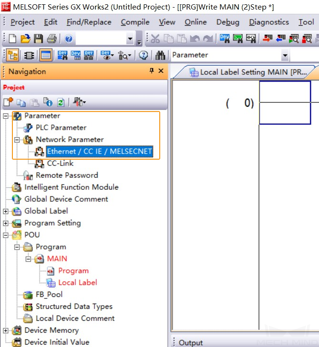Click the Property info icon in Project pane
Image resolution: width=319 pixels, height=347 pixels.
pyautogui.click(x=48, y=102)
